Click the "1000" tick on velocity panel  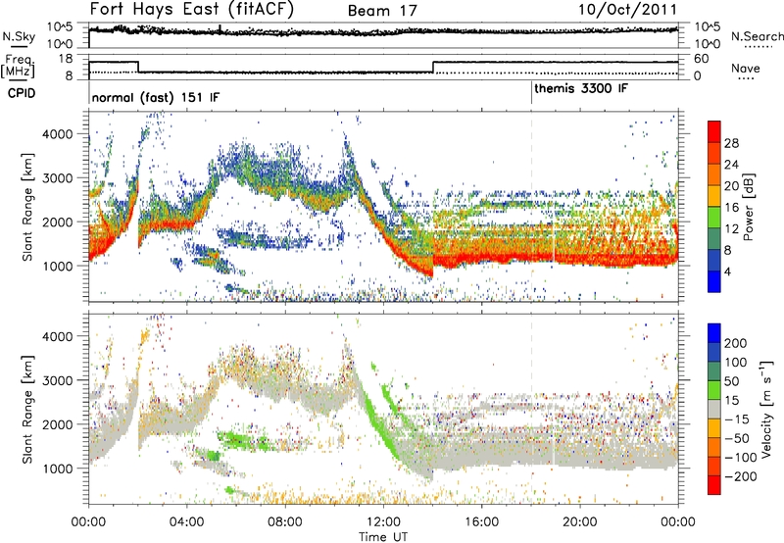(57, 469)
